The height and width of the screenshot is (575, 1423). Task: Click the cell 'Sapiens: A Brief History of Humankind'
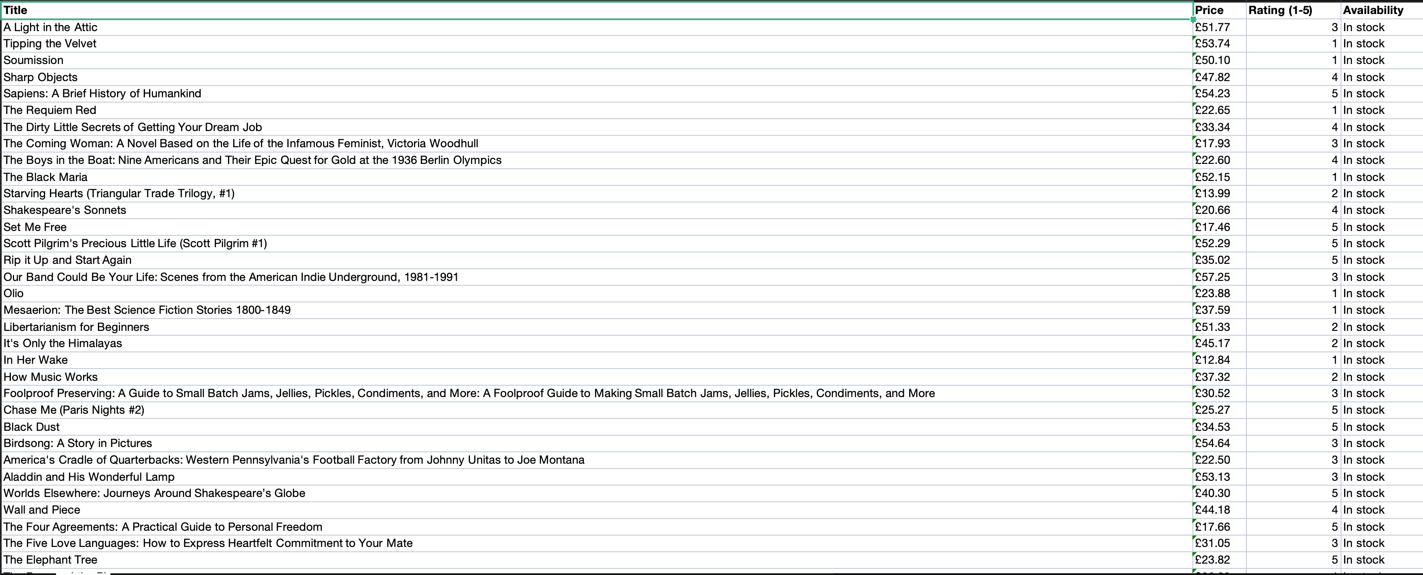click(x=597, y=94)
